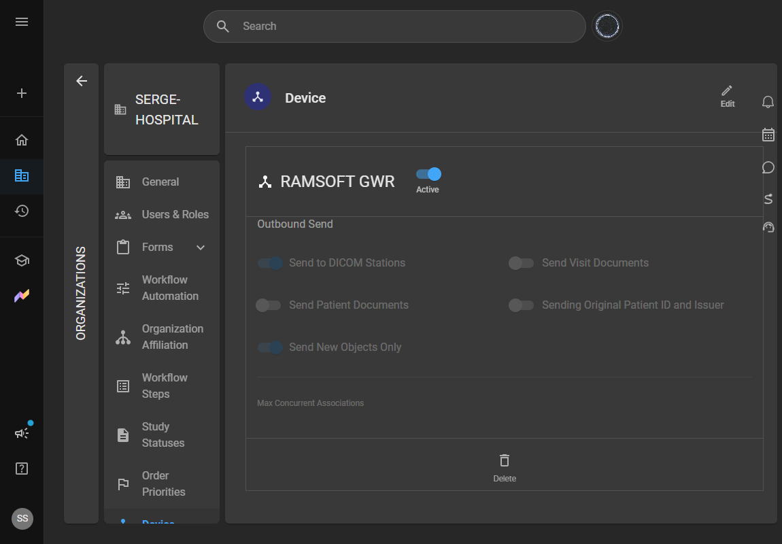This screenshot has height=544, width=782.
Task: Toggle Send Visit Documents
Action: point(521,262)
